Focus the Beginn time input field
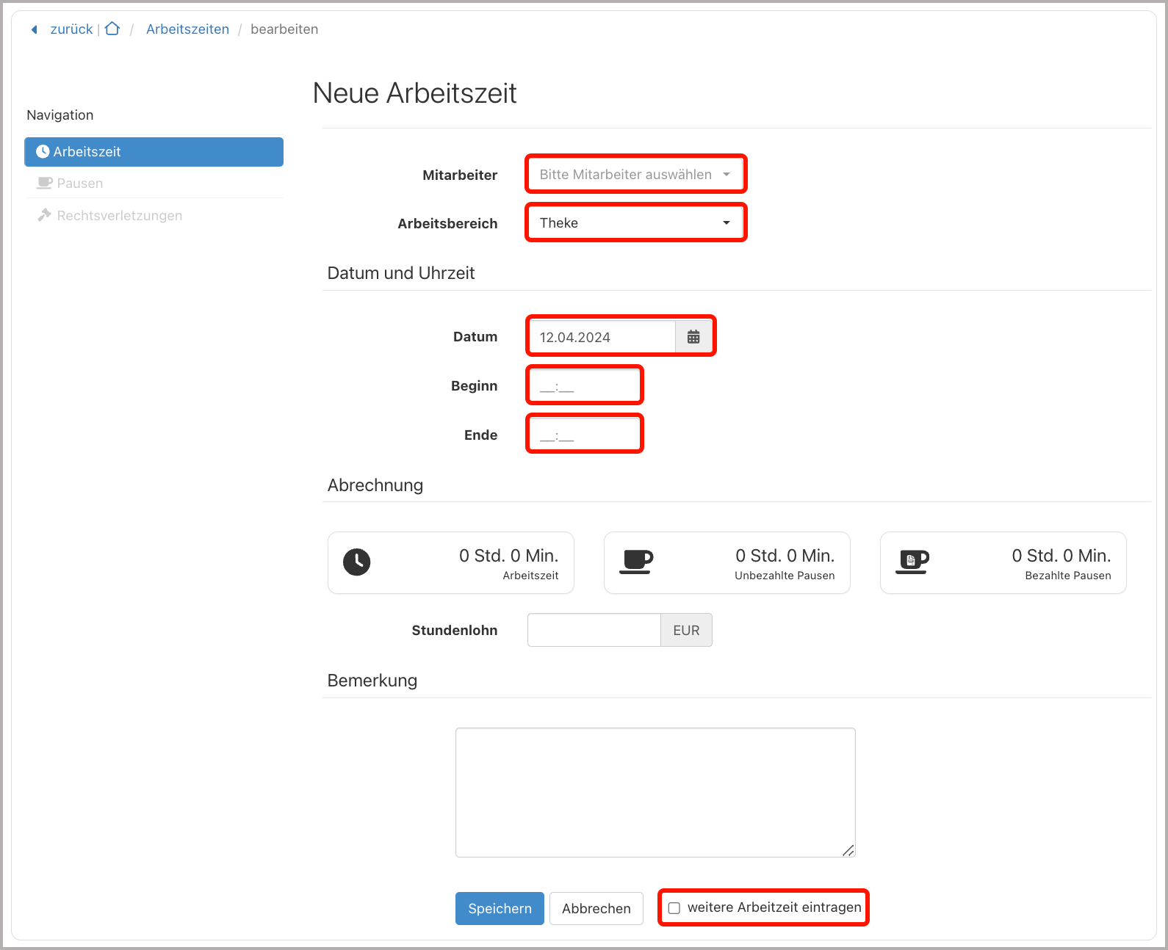The width and height of the screenshot is (1168, 950). (585, 385)
